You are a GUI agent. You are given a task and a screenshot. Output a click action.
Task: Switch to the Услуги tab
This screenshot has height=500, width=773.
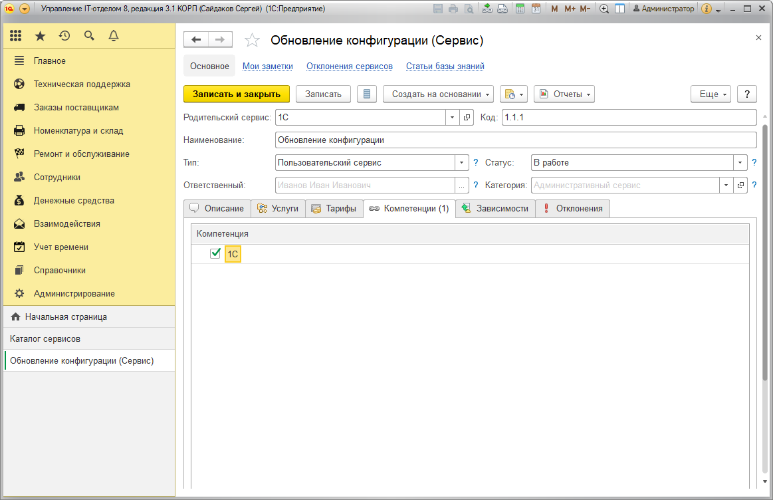pos(278,209)
